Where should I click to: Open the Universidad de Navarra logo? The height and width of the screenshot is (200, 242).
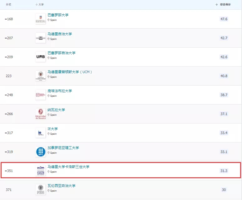point(41,114)
